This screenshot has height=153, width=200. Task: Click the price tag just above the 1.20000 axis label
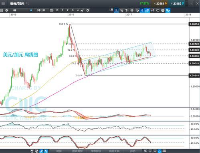(x=194, y=76)
